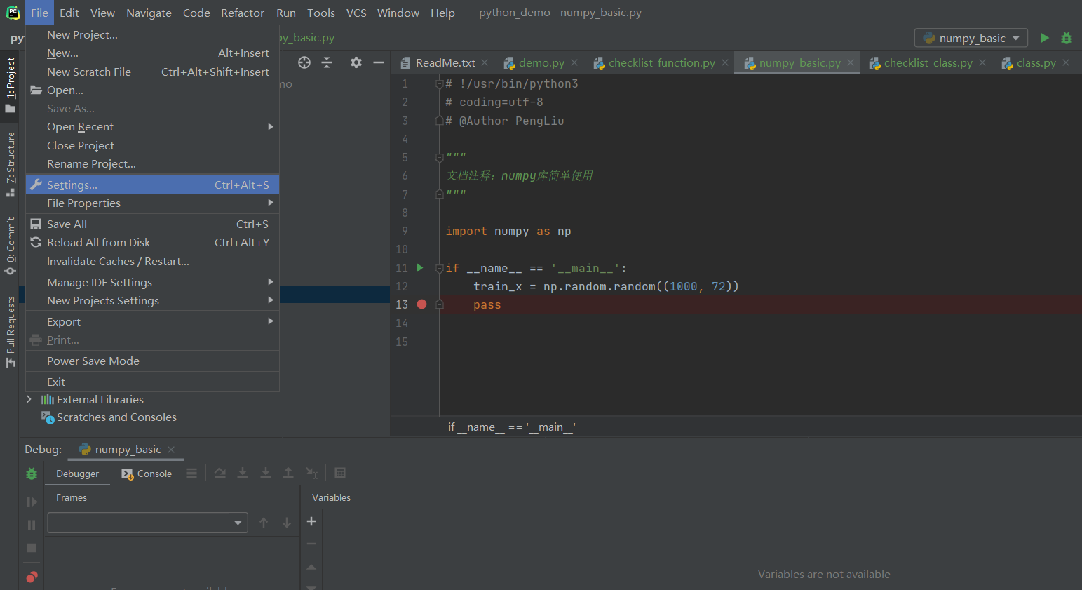Click the Evaluate Expression calculator icon
The width and height of the screenshot is (1082, 590).
point(340,473)
